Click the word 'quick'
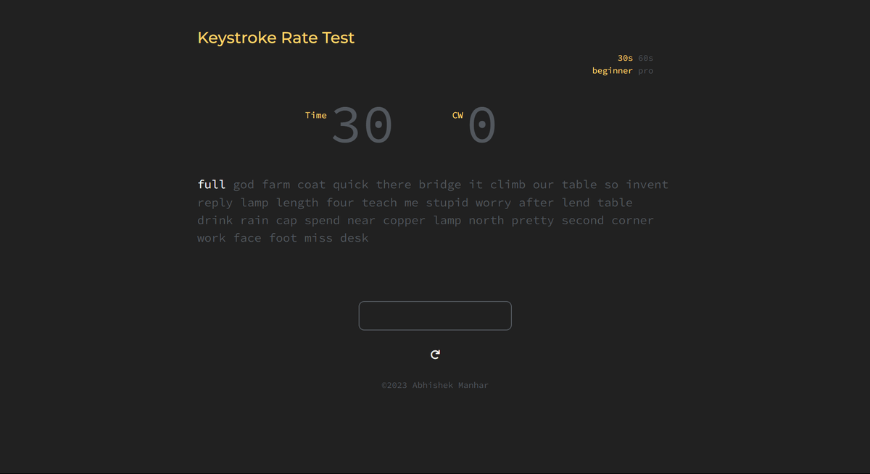 coord(351,185)
